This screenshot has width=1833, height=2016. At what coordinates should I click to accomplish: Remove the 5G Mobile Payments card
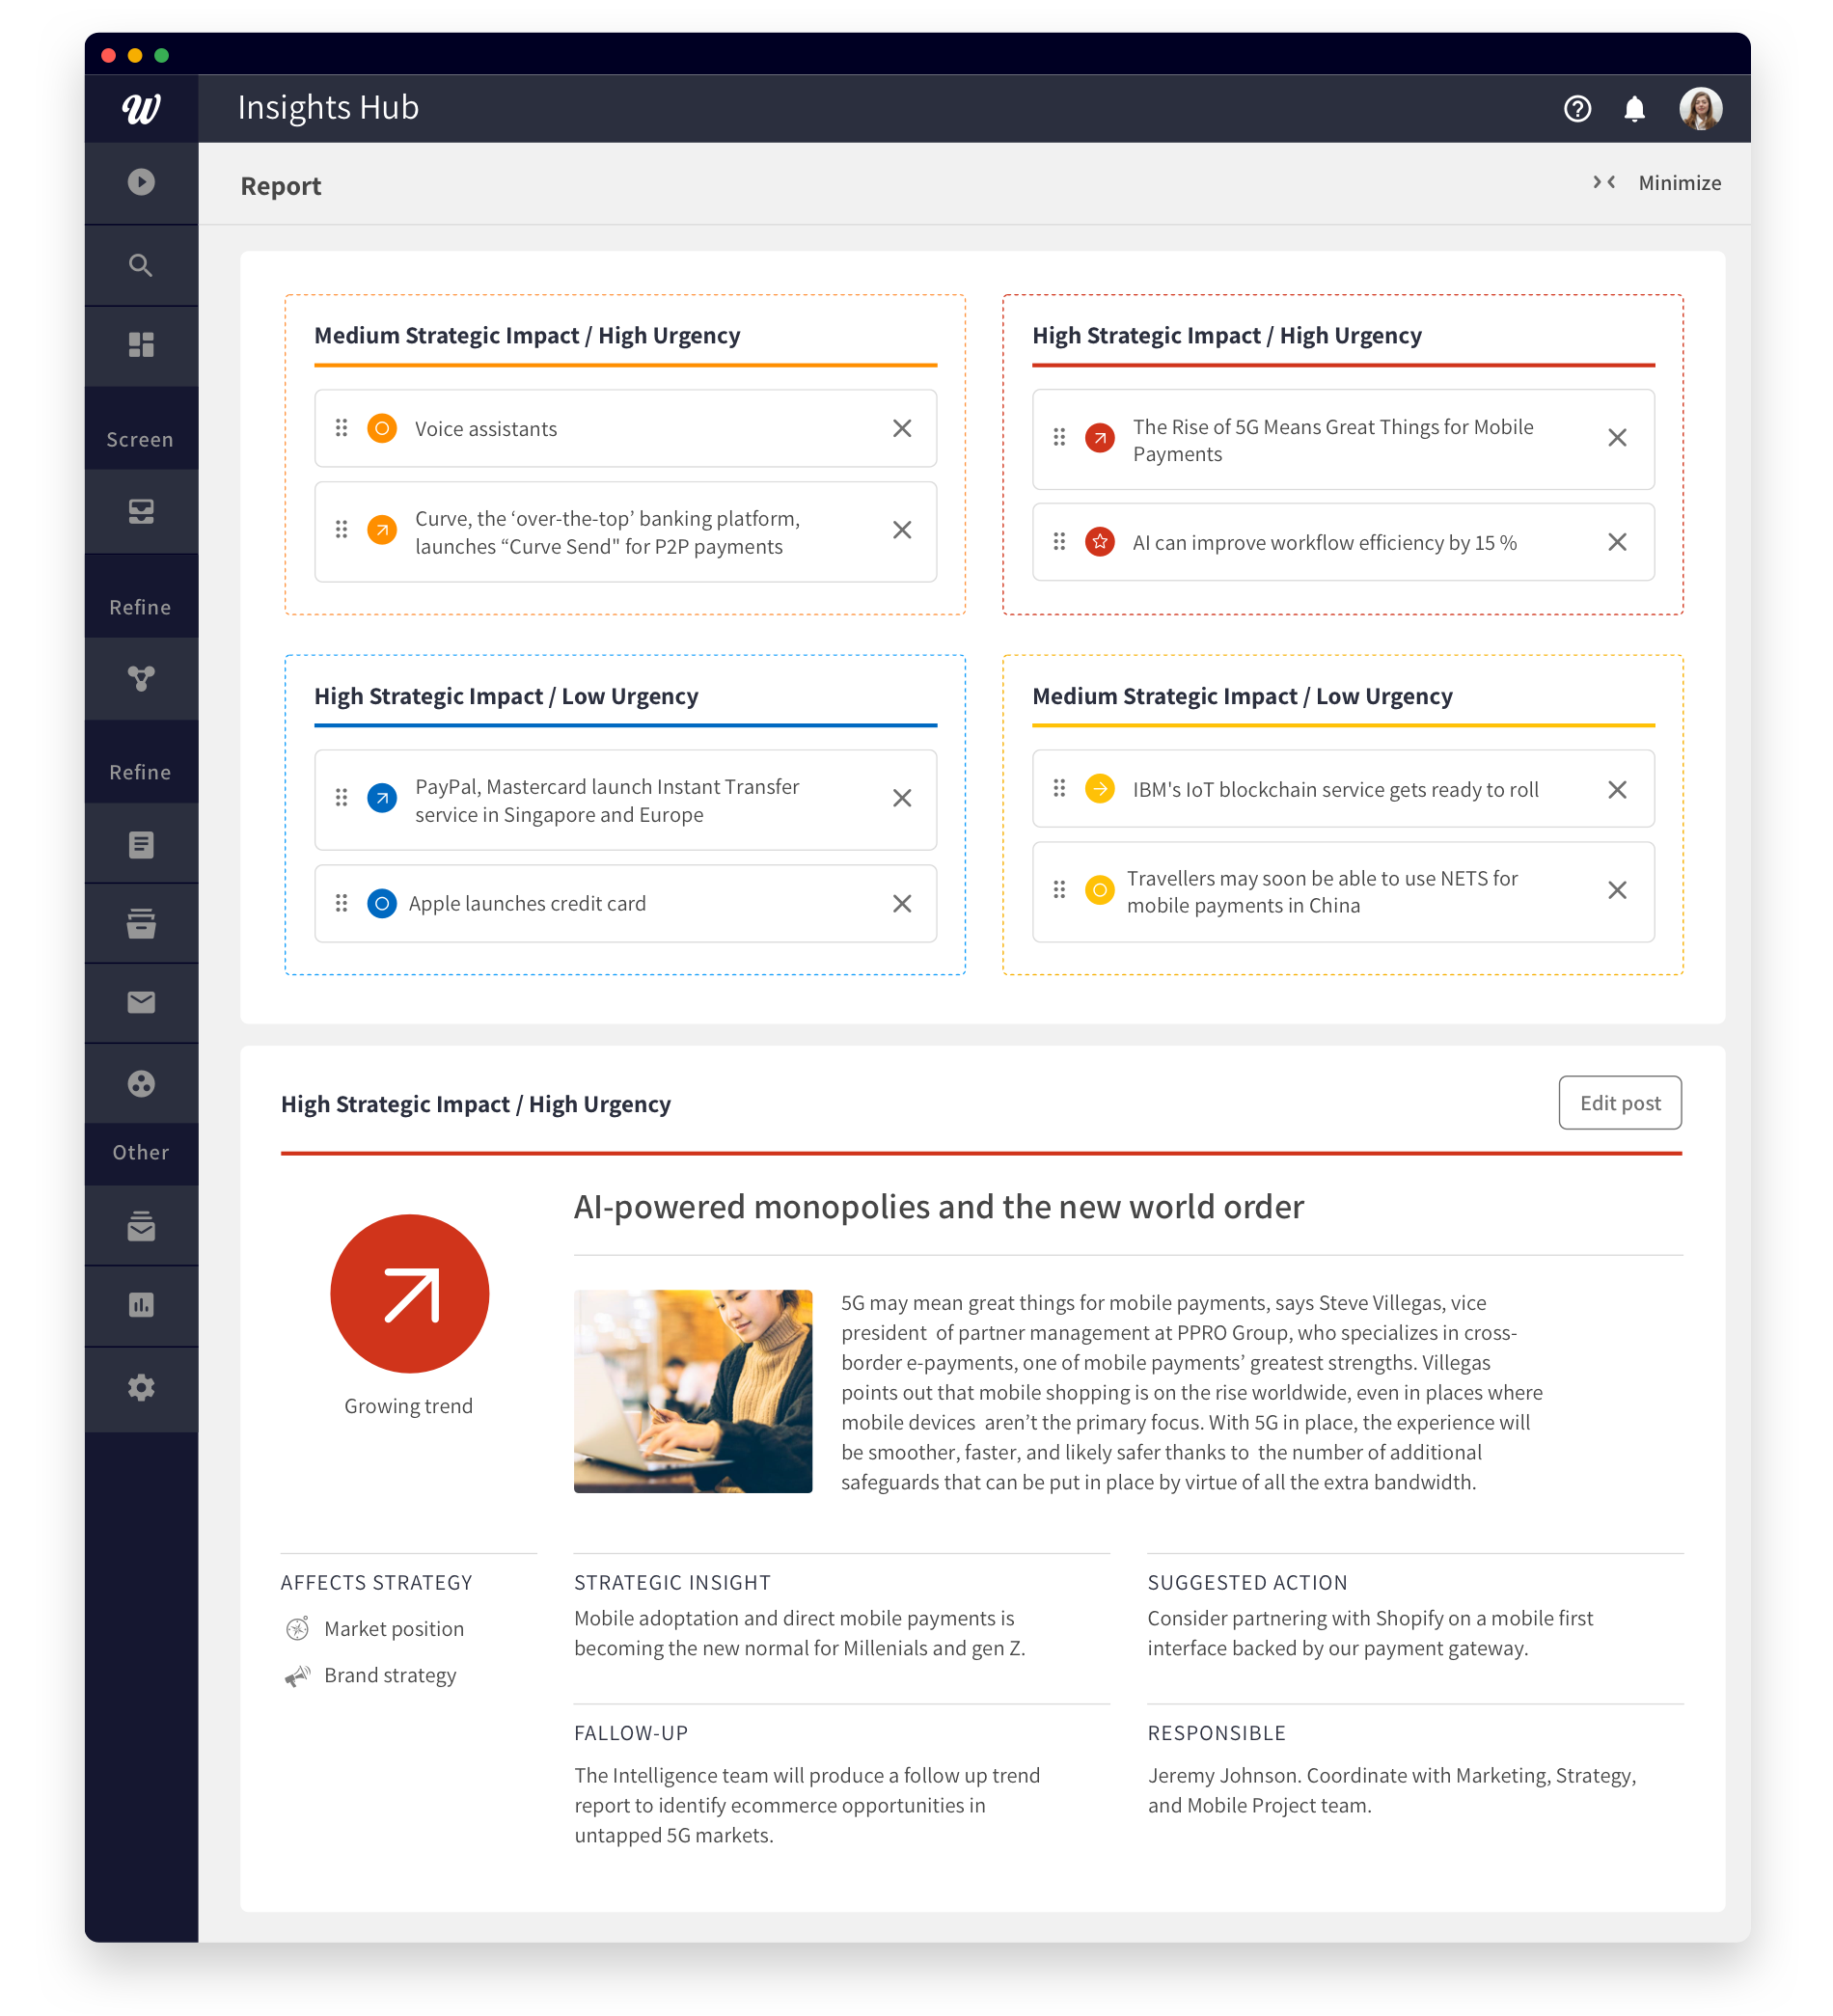coord(1617,438)
